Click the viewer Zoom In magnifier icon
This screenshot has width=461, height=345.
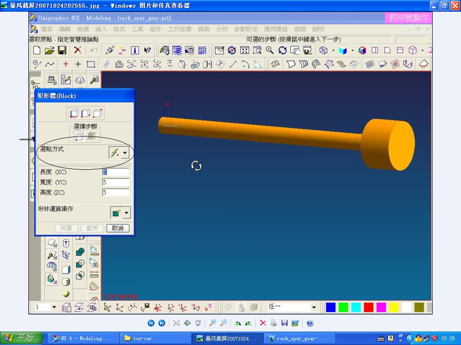click(212, 323)
